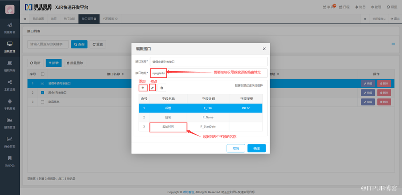This screenshot has height=195, width=402.
Task: Edit the selected field with the pencil icon
Action: (152, 88)
